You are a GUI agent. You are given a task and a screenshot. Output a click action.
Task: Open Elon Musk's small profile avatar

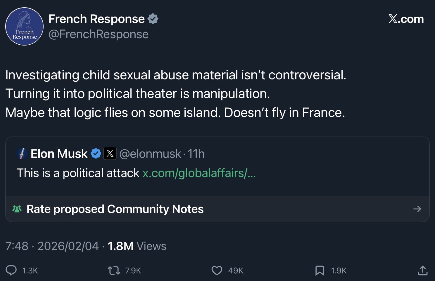click(22, 153)
